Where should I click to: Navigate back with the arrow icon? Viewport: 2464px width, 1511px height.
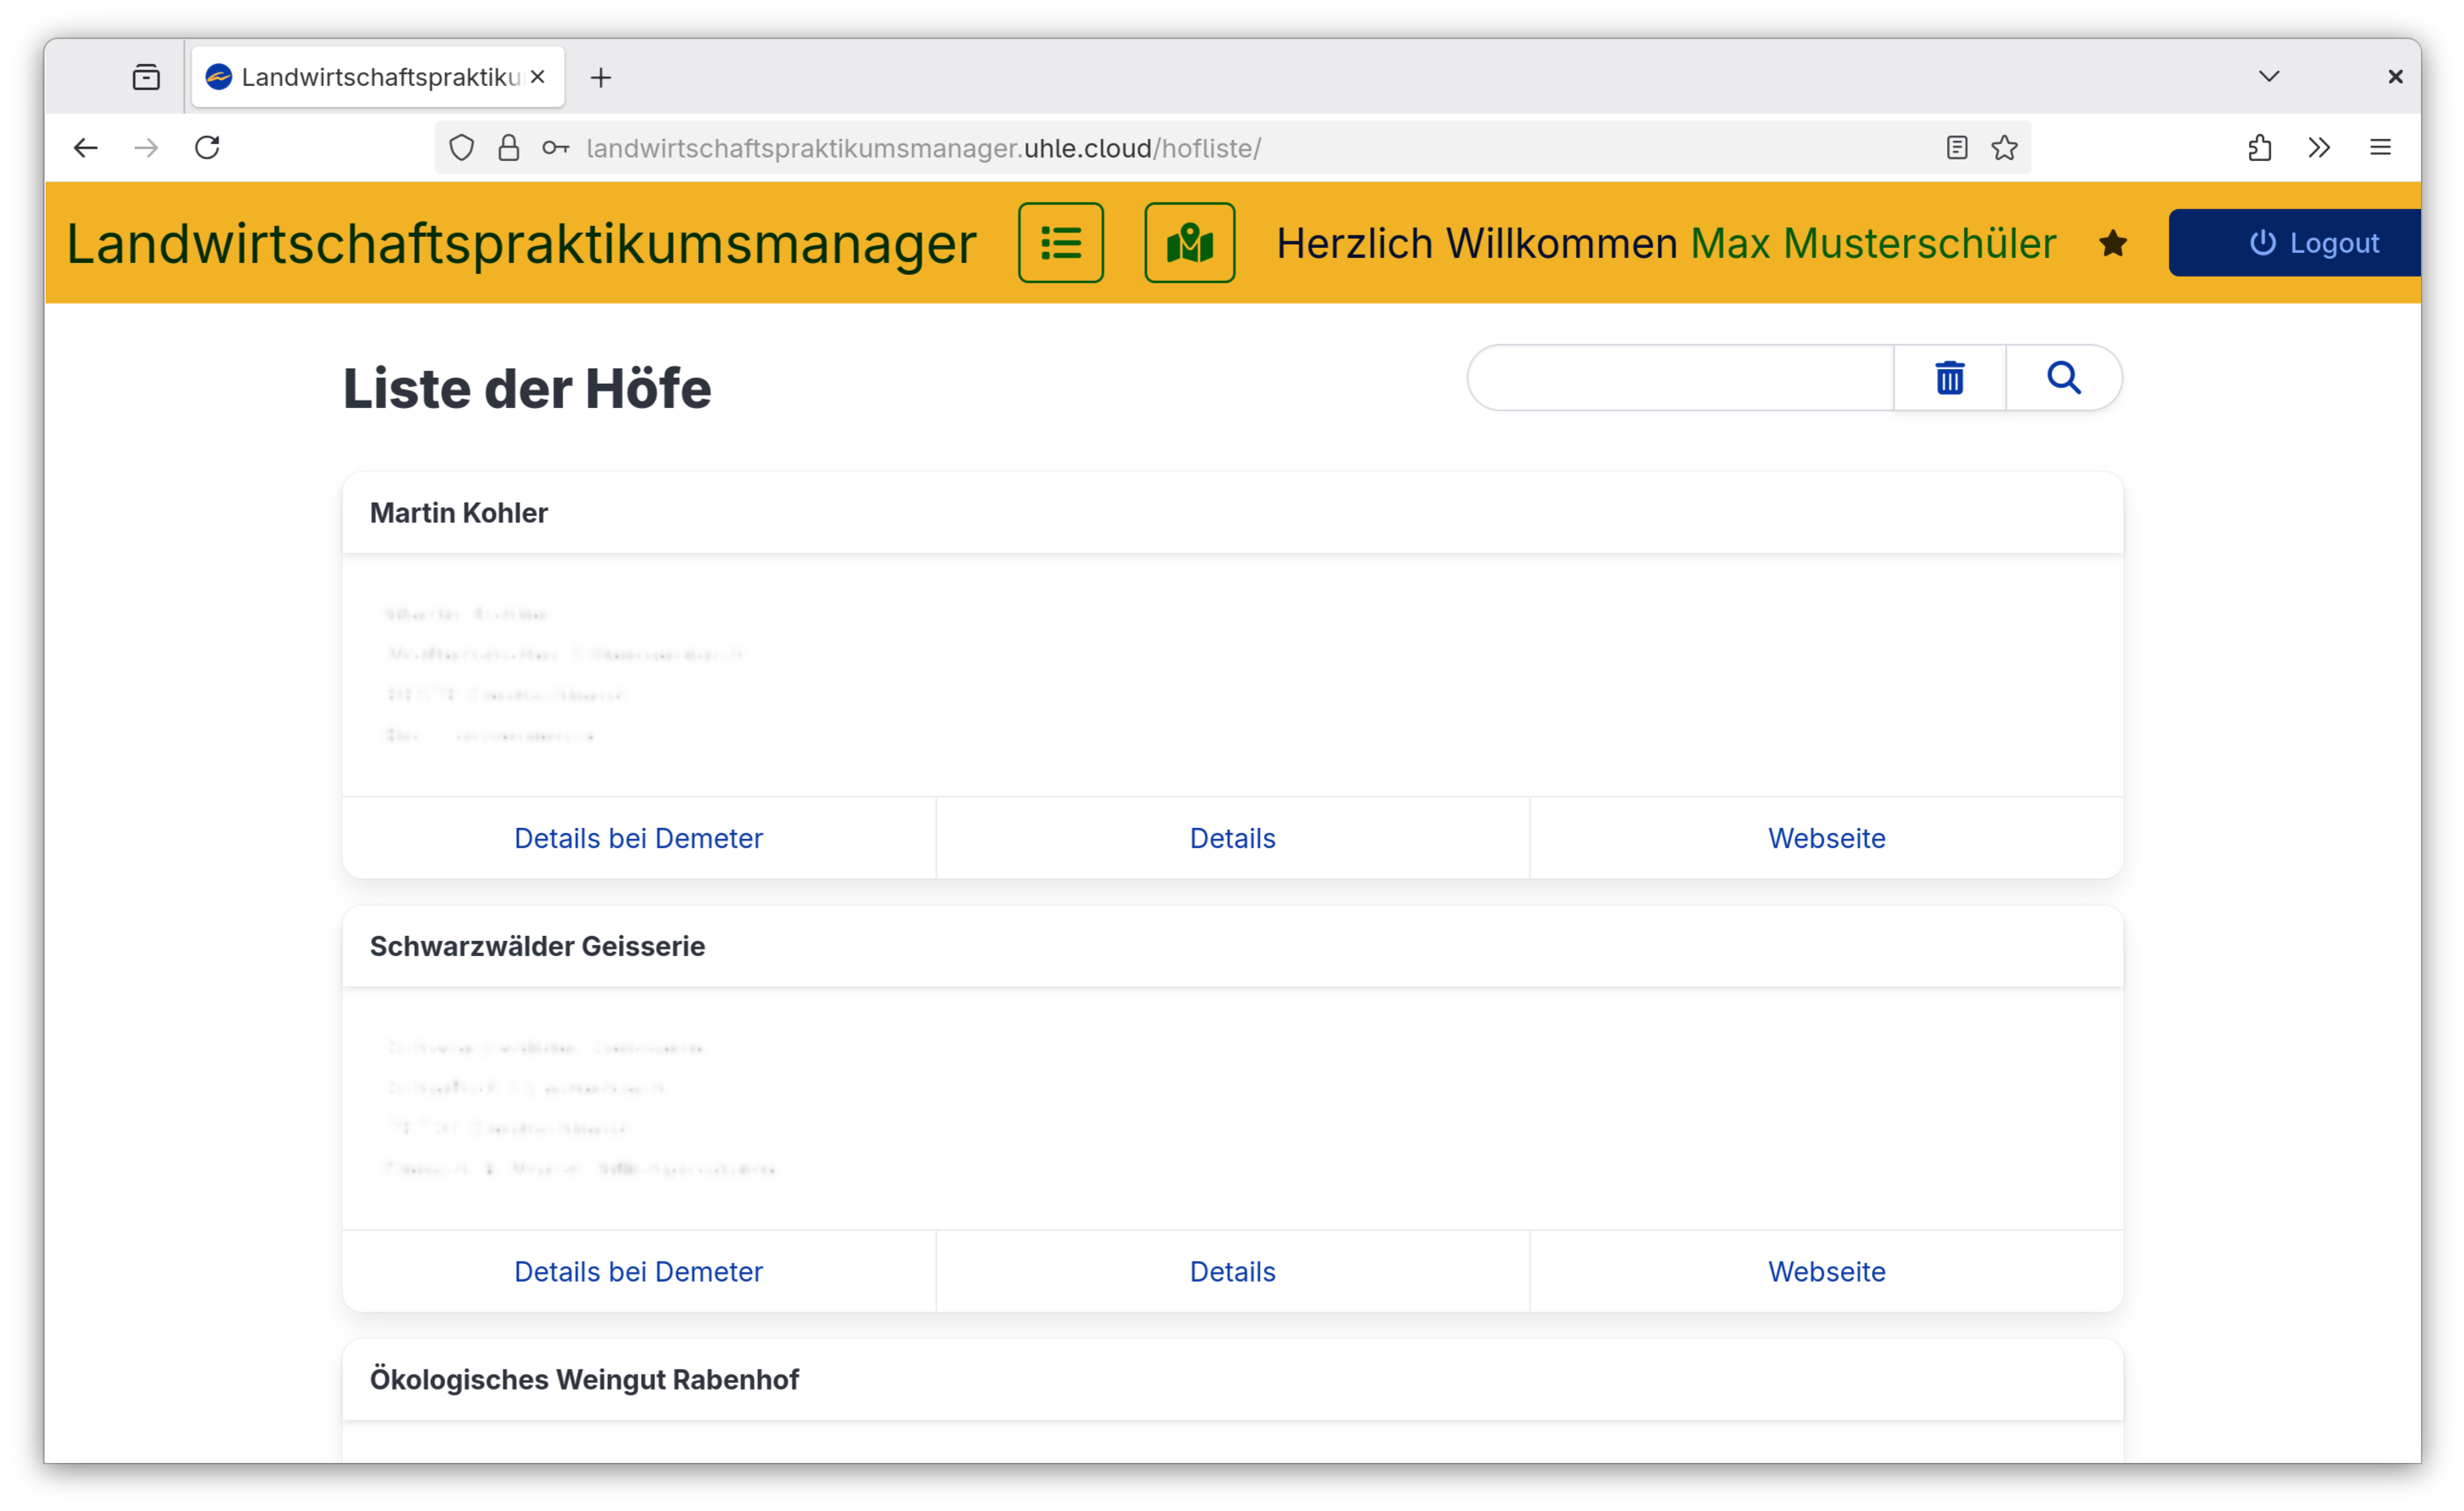click(86, 147)
